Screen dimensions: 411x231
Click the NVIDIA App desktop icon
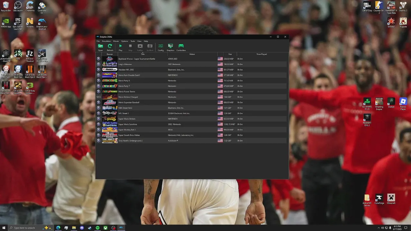coord(6,23)
